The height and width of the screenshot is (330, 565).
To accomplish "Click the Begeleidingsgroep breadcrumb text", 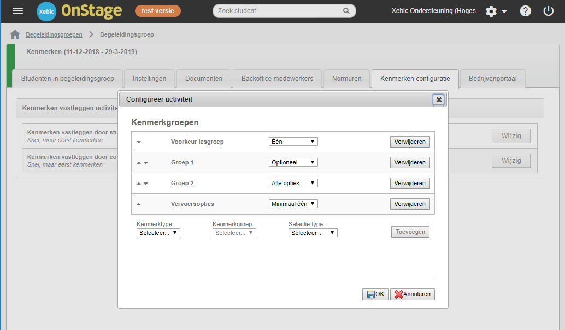I will click(127, 34).
